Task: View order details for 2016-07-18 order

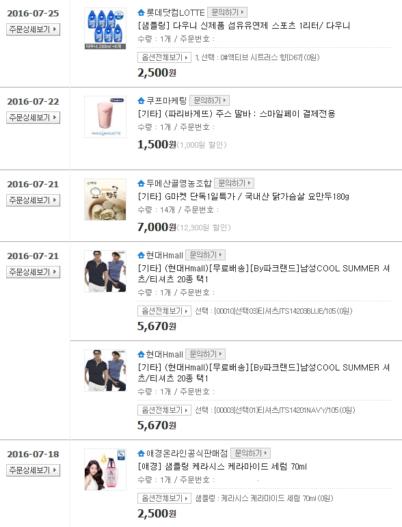Action: pos(33,470)
